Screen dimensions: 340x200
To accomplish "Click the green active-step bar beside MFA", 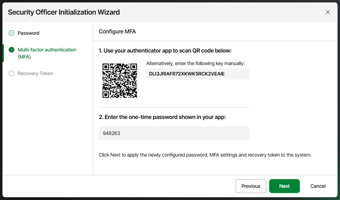I will [x=3, y=53].
